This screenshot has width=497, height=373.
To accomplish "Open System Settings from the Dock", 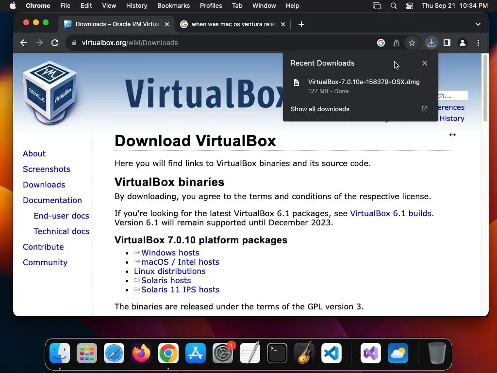I will pos(223,353).
